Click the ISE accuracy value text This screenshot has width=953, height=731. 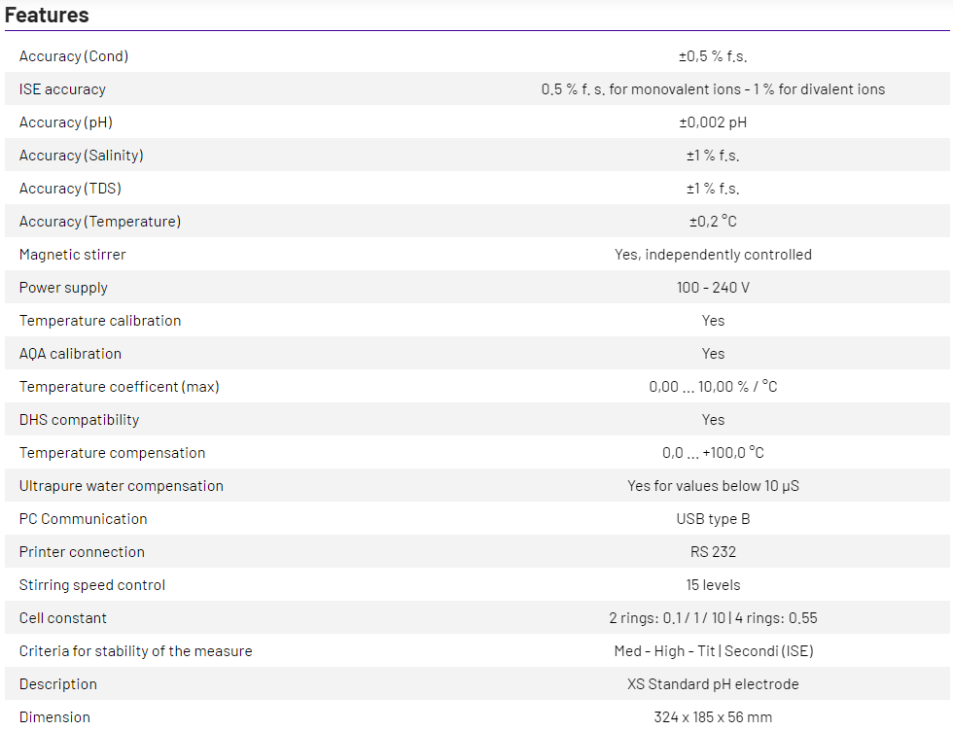click(x=713, y=89)
